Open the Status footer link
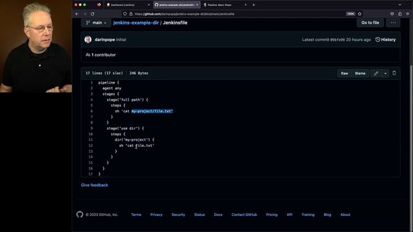The height and width of the screenshot is (232, 413). coord(199,215)
